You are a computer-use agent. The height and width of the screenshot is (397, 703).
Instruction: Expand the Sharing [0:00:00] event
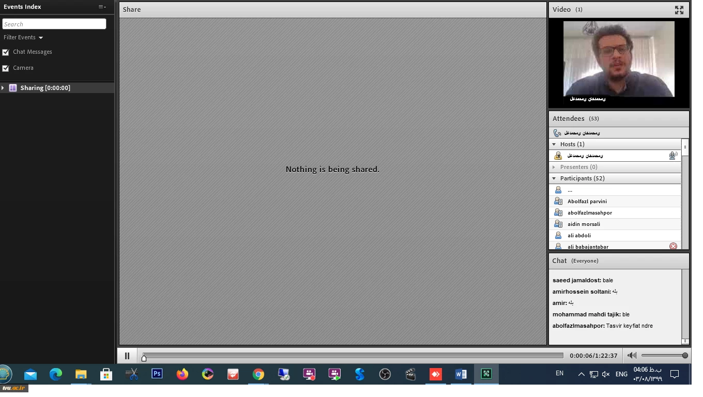click(x=3, y=88)
